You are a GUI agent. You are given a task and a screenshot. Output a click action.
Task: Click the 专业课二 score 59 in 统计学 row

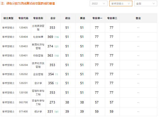pyautogui.click(x=111, y=111)
